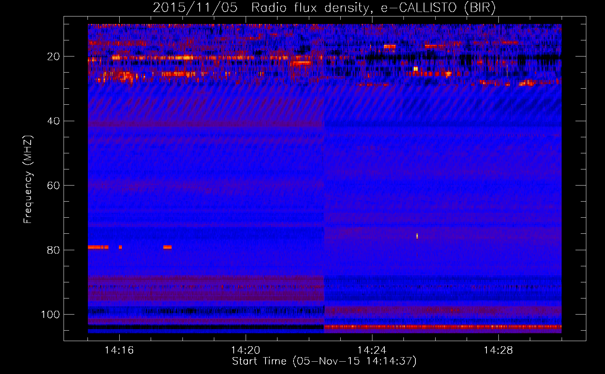605x374 pixels.
Task: Click the 40 frequency tick label
Action: pyautogui.click(x=53, y=121)
